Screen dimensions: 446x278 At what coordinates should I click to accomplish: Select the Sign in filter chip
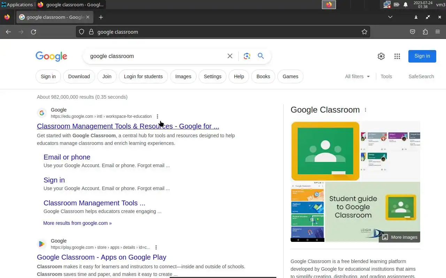pos(48,76)
